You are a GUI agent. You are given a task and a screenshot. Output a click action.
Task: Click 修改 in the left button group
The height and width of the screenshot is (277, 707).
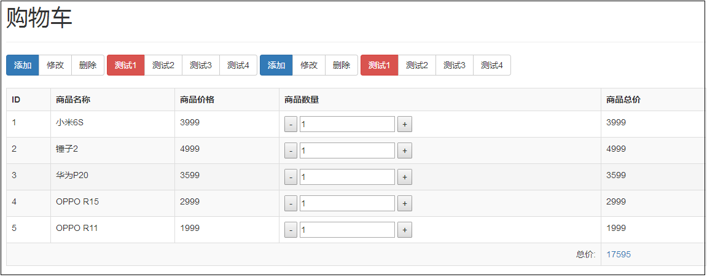pos(55,65)
